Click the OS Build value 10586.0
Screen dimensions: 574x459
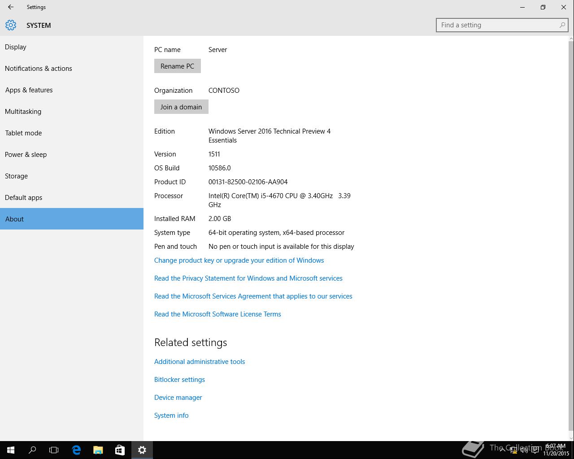220,168
